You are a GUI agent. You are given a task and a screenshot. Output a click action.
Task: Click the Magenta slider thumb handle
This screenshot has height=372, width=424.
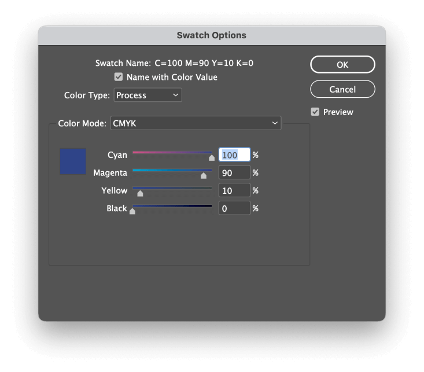tap(204, 176)
